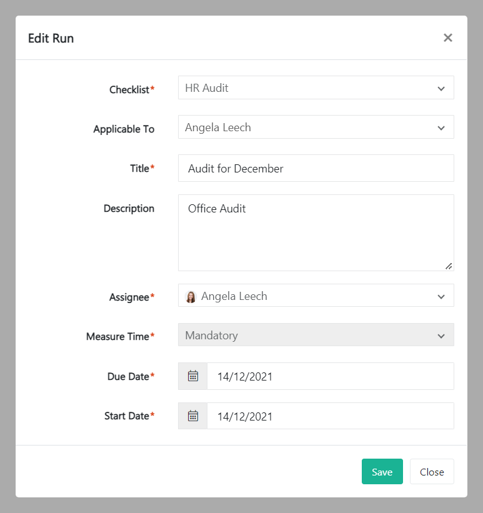Click the Title field with Audit for December
Image resolution: width=483 pixels, height=513 pixels.
click(x=316, y=169)
